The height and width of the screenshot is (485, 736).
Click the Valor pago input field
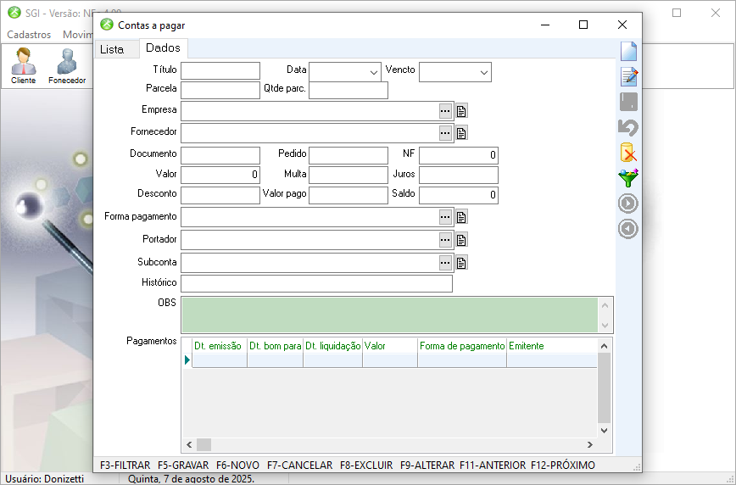pyautogui.click(x=348, y=195)
